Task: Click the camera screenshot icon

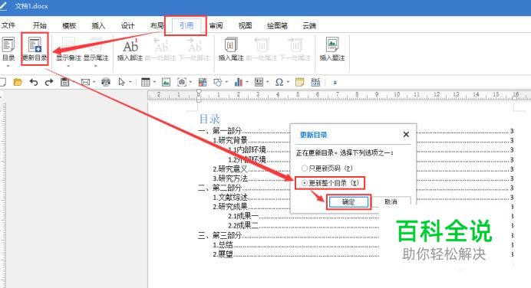Action: [182, 82]
